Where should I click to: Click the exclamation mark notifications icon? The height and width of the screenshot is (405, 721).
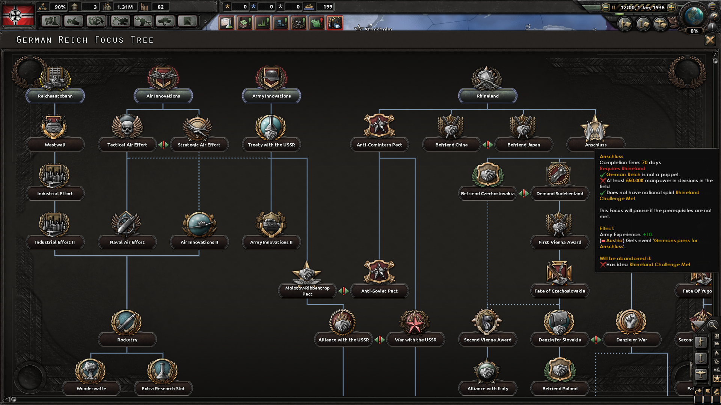[x=713, y=27]
